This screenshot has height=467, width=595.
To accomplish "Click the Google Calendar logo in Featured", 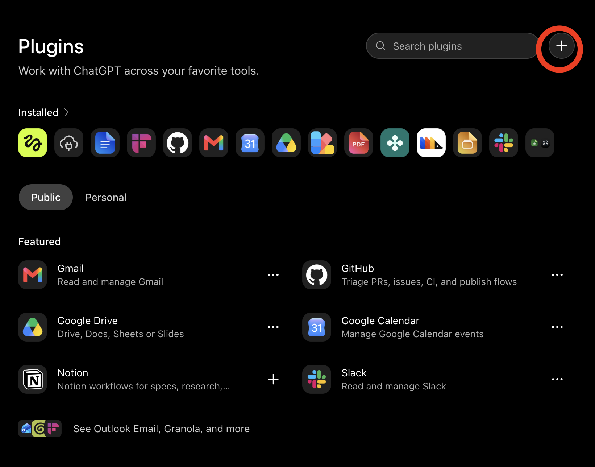I will tap(317, 327).
